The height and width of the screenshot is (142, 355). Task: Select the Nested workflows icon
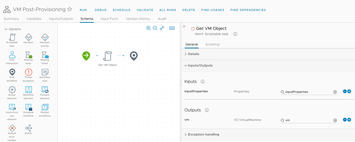pyautogui.click(x=45, y=107)
